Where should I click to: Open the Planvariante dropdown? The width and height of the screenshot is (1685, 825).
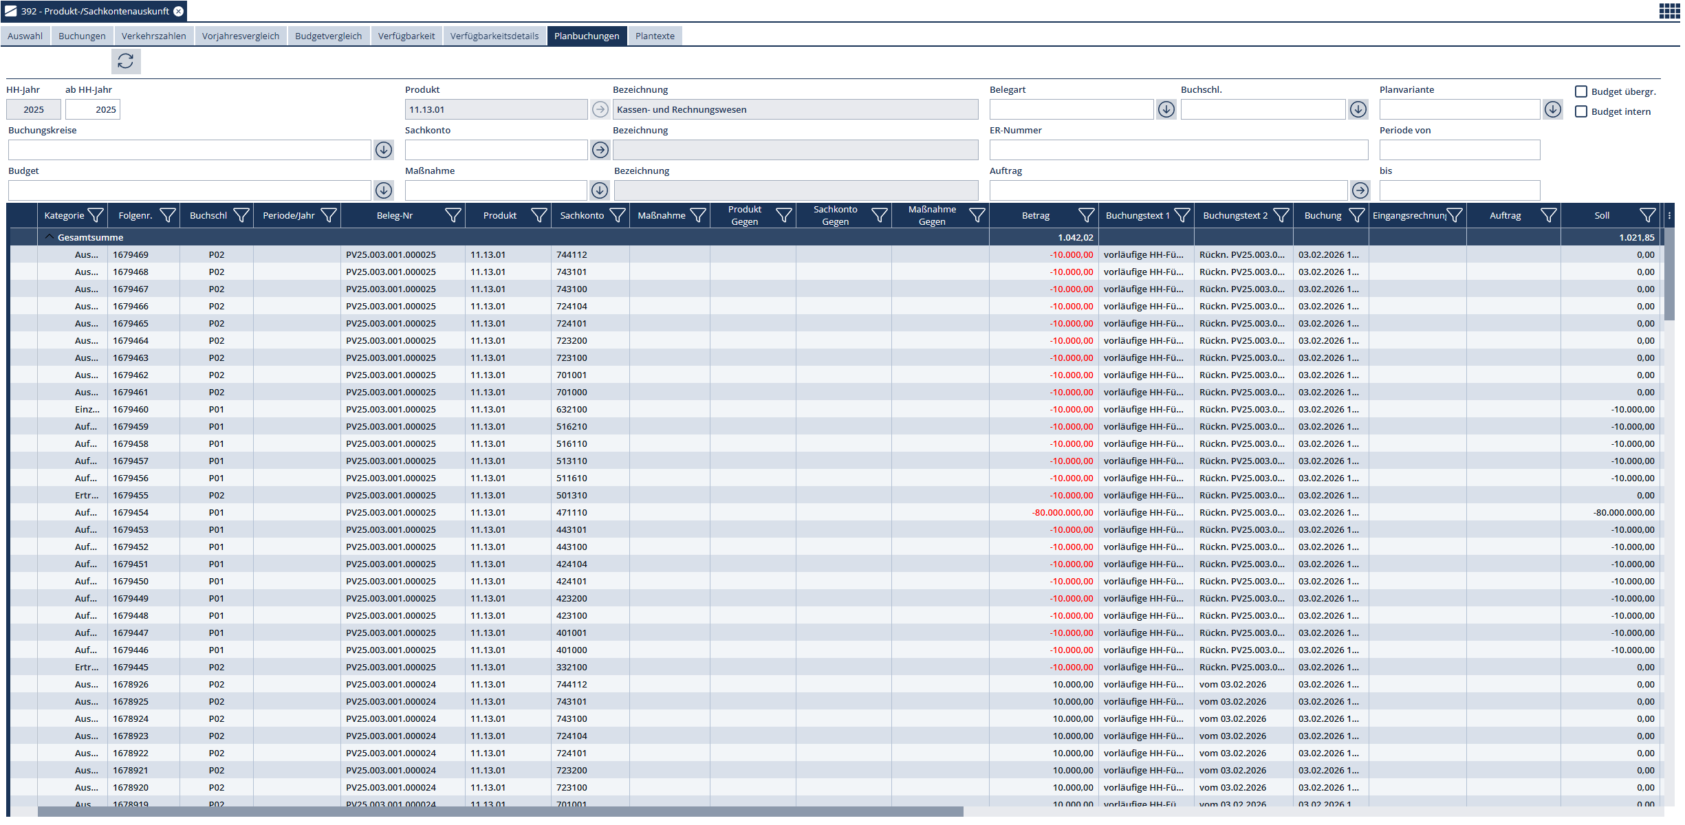point(1552,109)
